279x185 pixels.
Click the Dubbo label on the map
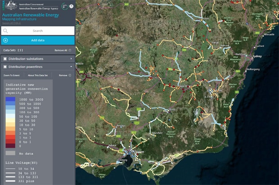point(206,18)
